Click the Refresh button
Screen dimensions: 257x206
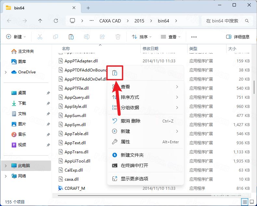tap(56, 21)
